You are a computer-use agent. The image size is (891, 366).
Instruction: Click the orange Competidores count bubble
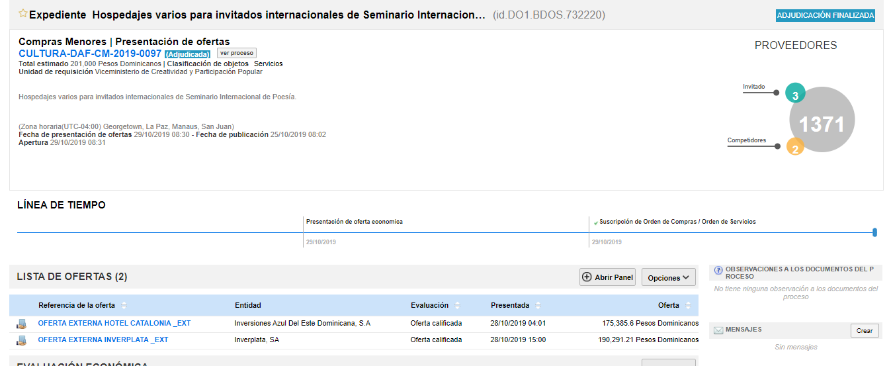point(794,148)
